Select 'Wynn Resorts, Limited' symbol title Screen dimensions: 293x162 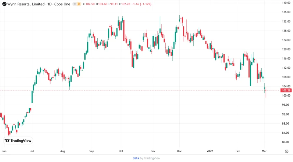(x=26, y=4)
